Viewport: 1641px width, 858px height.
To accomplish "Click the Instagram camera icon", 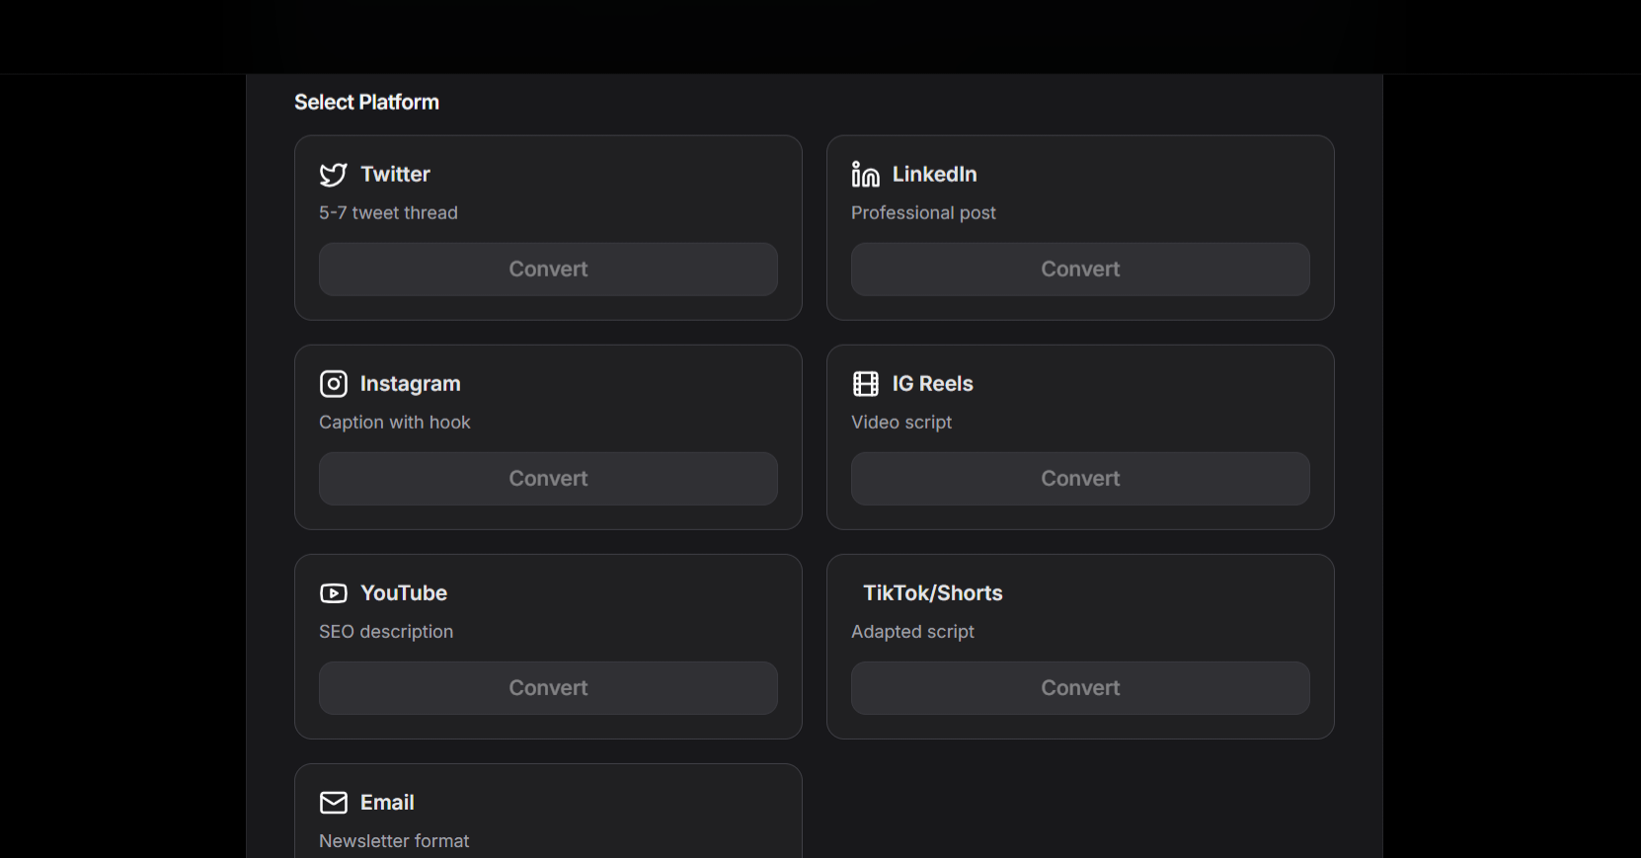I will pos(333,384).
